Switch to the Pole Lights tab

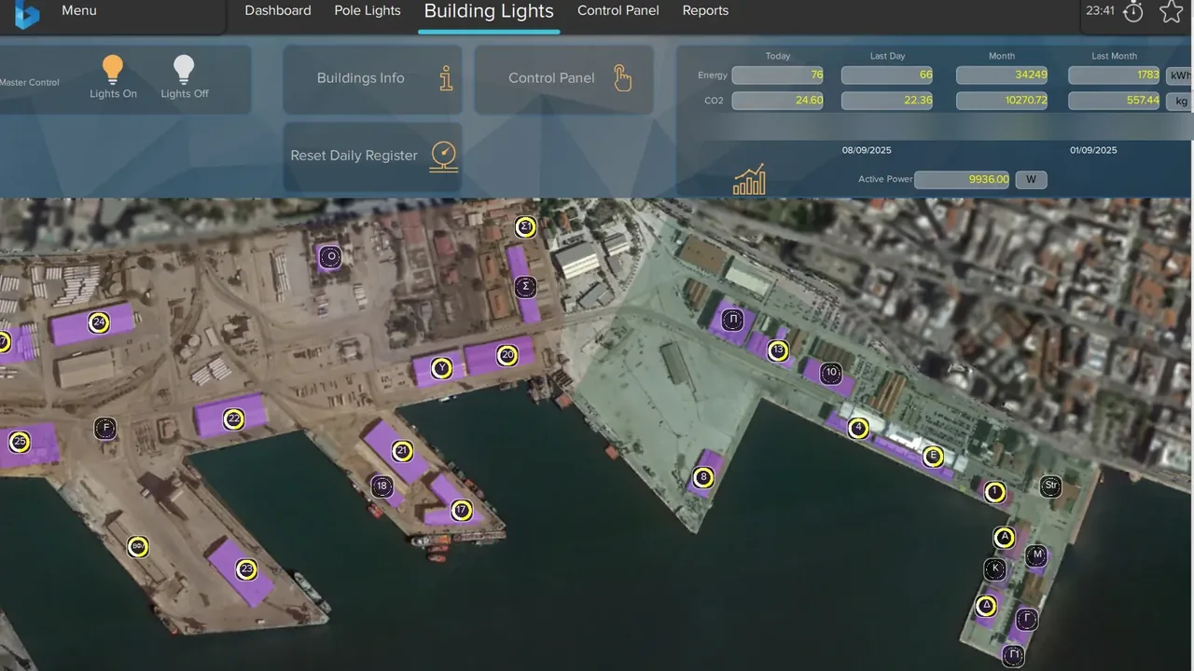point(368,11)
